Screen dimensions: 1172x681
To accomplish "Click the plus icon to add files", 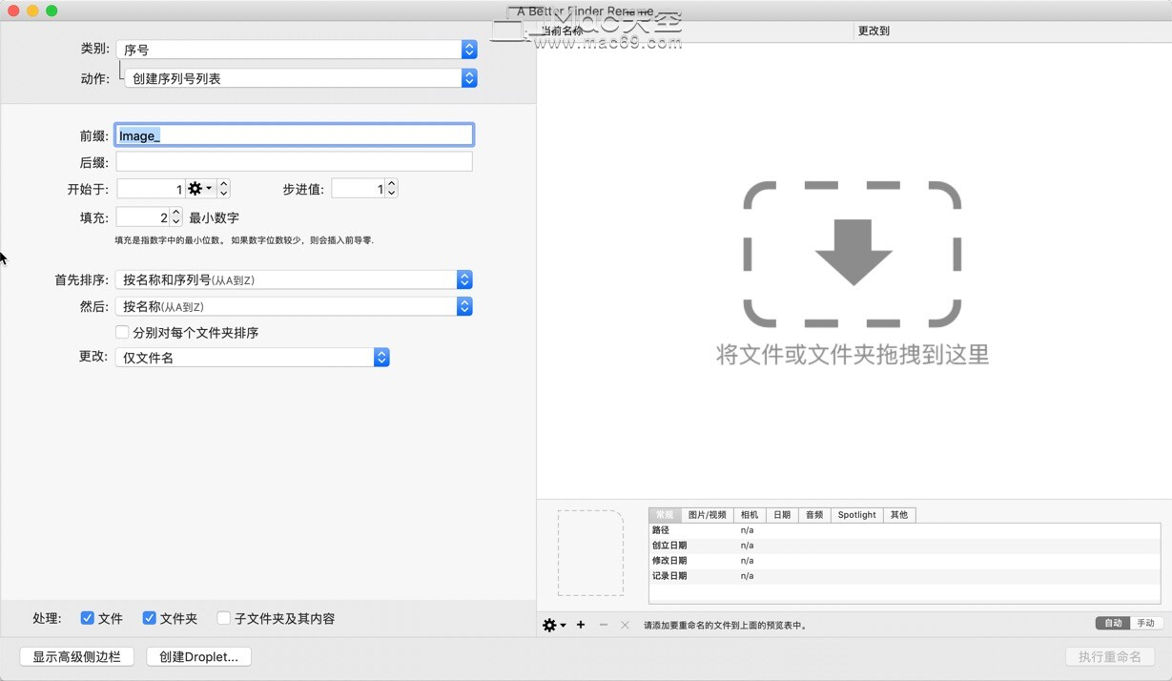I will click(581, 625).
